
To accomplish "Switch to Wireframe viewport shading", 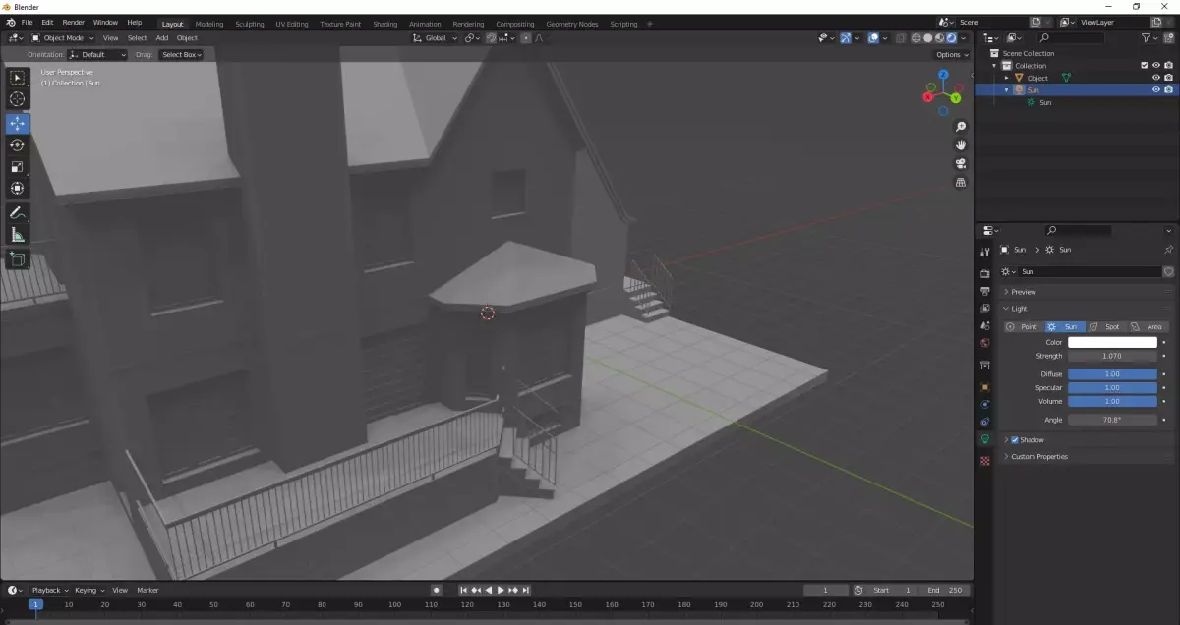I will (915, 38).
